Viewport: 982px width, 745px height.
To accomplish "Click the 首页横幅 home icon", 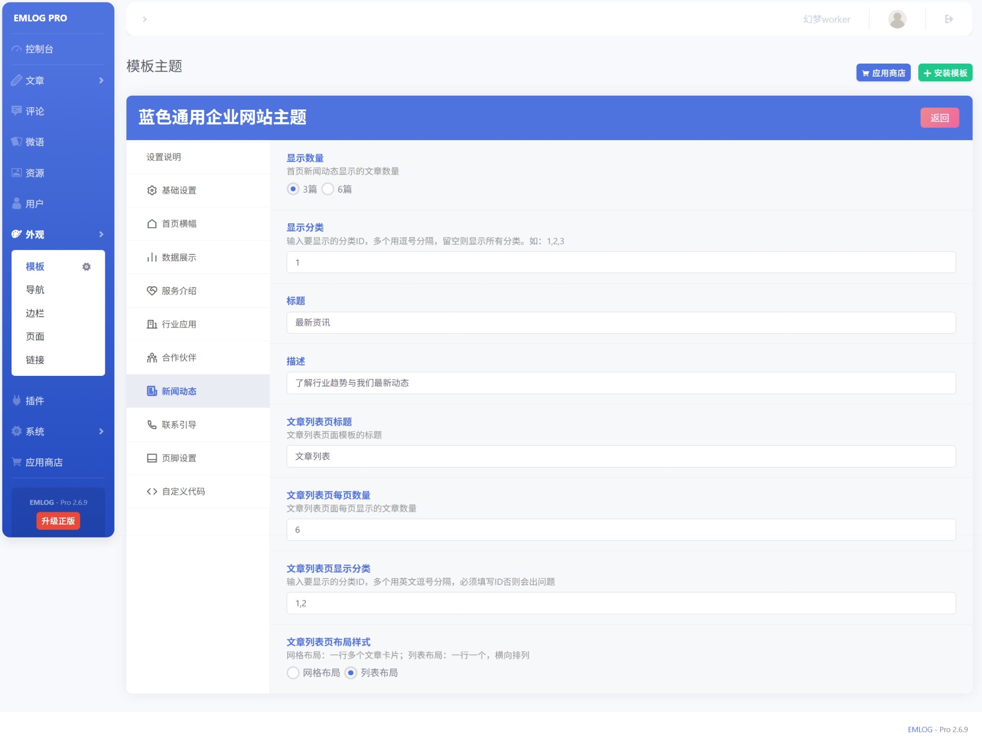I will click(x=152, y=224).
